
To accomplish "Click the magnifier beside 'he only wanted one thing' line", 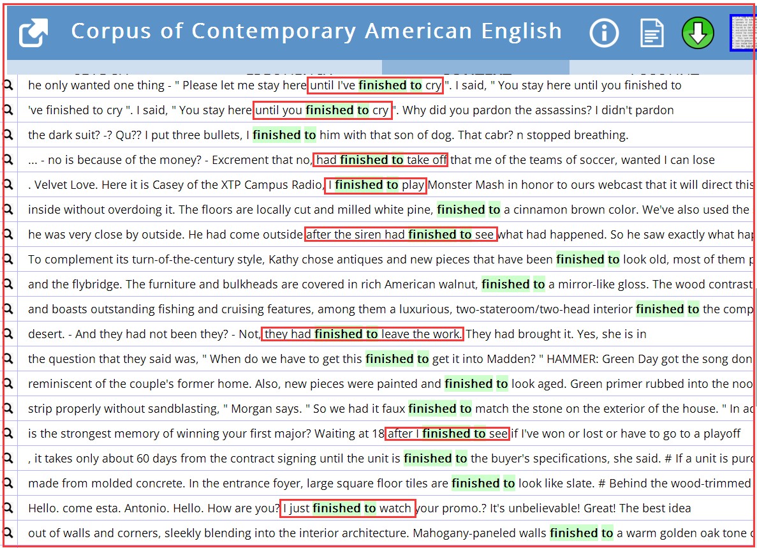I will [x=8, y=85].
